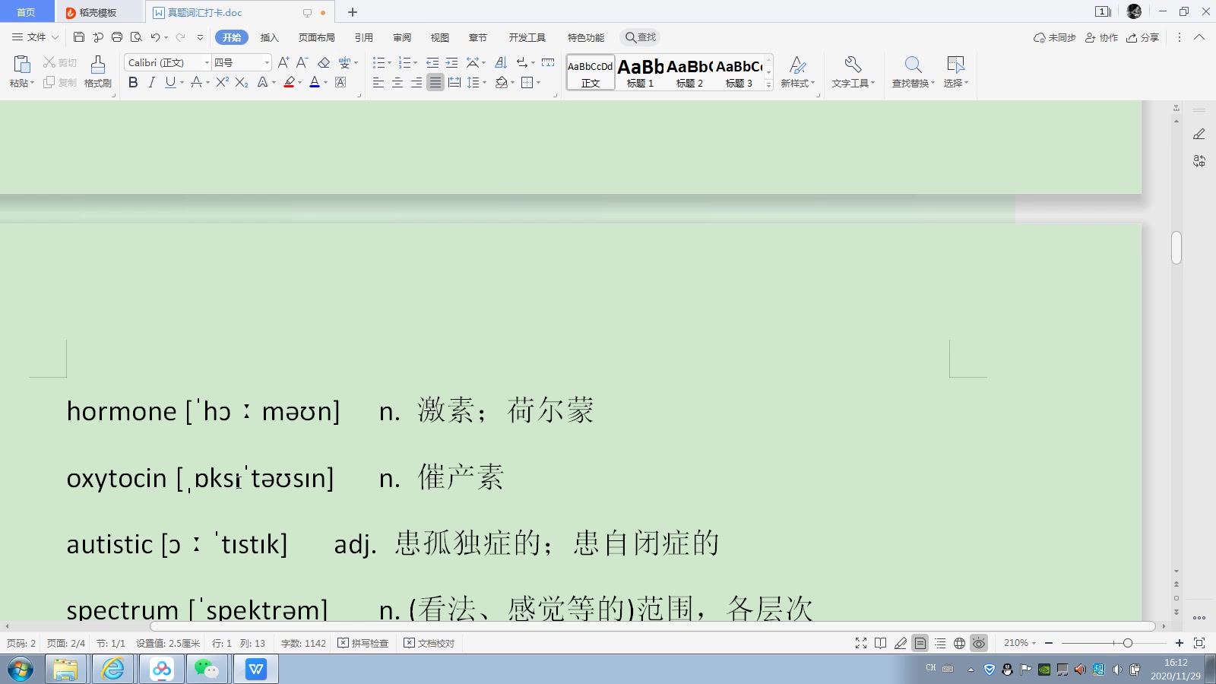
Task: Apply the 标题 1 style
Action: [x=641, y=72]
